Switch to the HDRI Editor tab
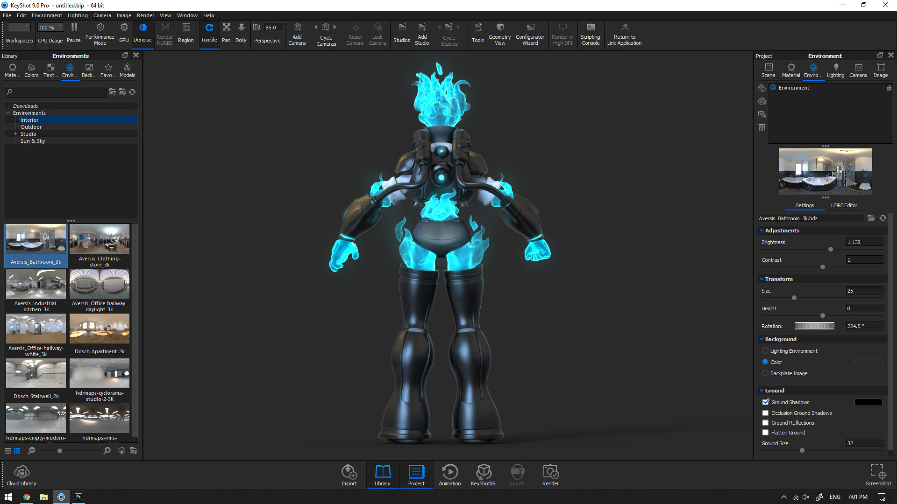The height and width of the screenshot is (504, 897). (844, 205)
